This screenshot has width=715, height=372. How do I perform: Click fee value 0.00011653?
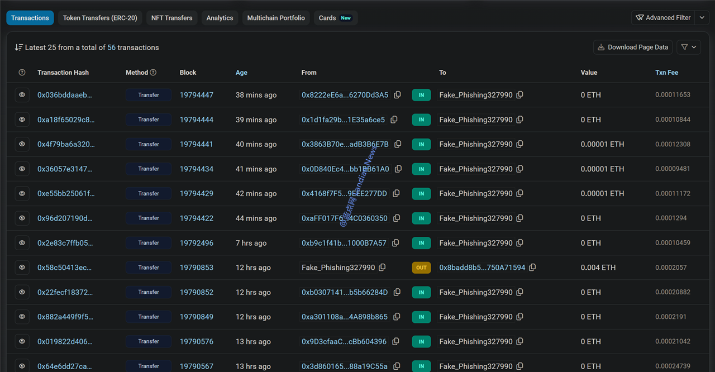pyautogui.click(x=673, y=95)
